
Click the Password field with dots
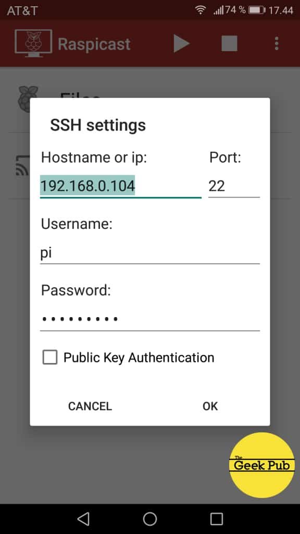click(x=149, y=320)
